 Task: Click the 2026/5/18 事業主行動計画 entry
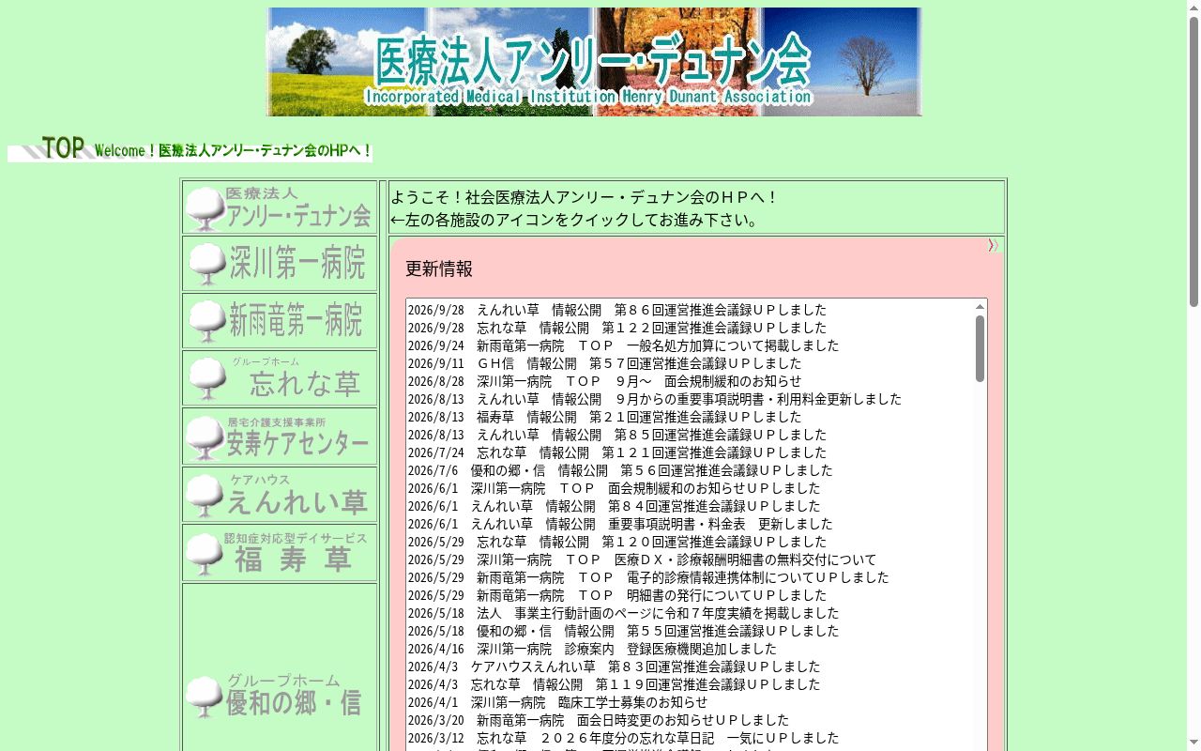click(624, 613)
